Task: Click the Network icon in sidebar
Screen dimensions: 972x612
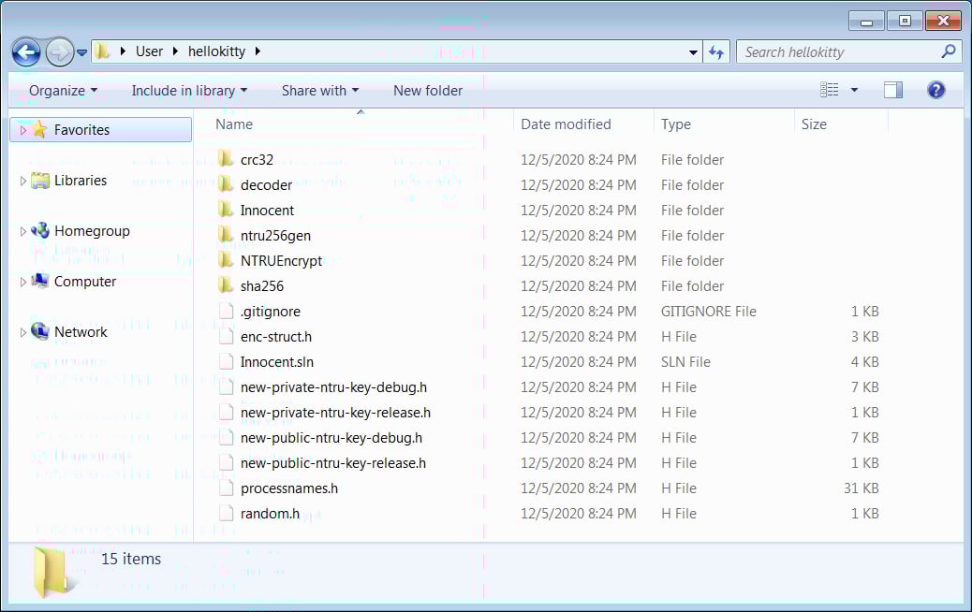Action: coord(40,331)
